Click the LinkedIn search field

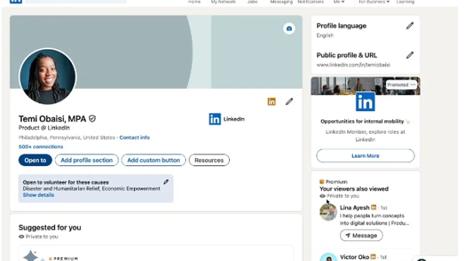click(x=76, y=2)
